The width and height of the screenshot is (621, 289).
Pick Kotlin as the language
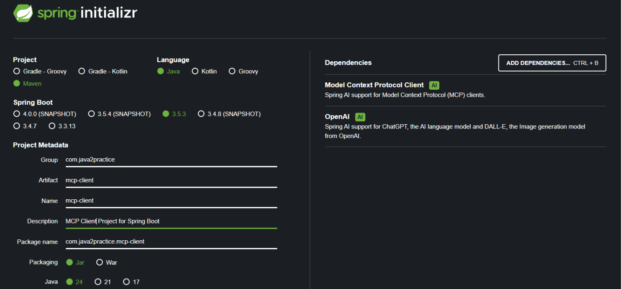click(195, 71)
